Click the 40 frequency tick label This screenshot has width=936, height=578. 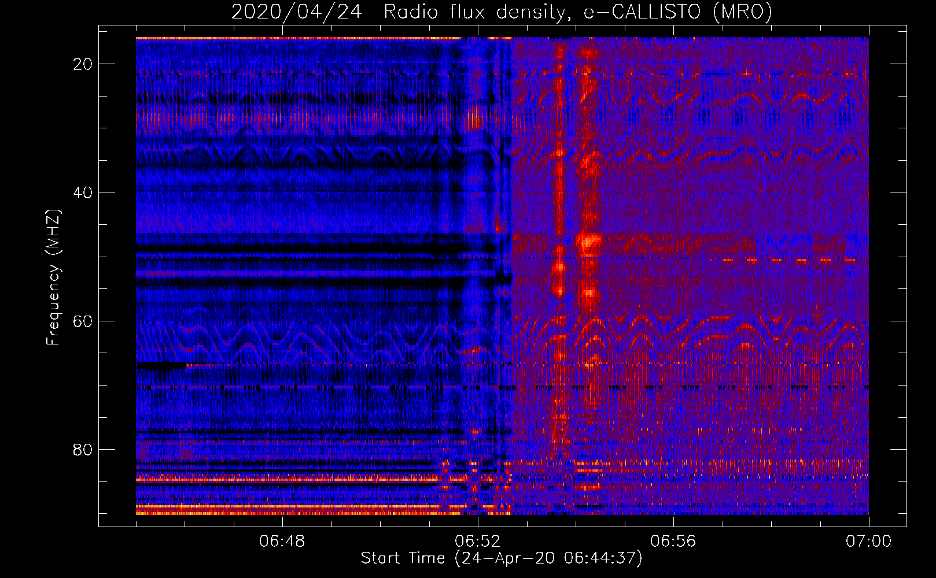83,192
